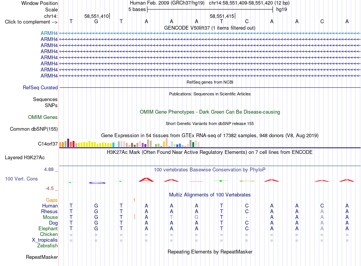Click the '5 bases' scale text
Viewport: 361px width, 266px height.
coord(137,9)
